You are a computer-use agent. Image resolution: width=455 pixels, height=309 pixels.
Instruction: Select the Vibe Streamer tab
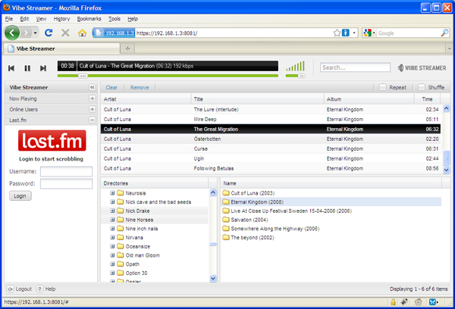pos(61,48)
